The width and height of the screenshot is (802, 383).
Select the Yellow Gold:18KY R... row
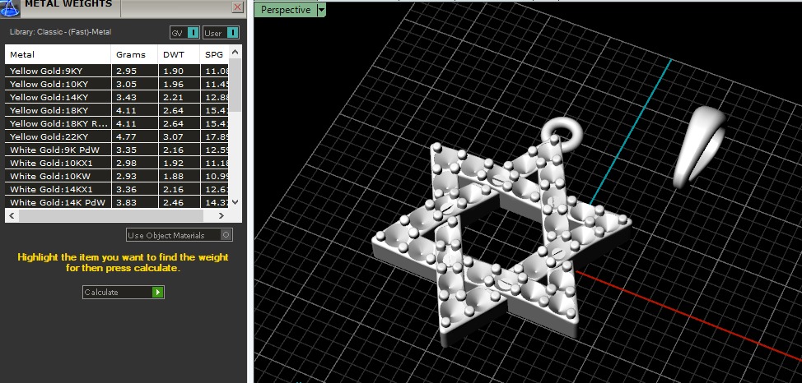(x=117, y=123)
